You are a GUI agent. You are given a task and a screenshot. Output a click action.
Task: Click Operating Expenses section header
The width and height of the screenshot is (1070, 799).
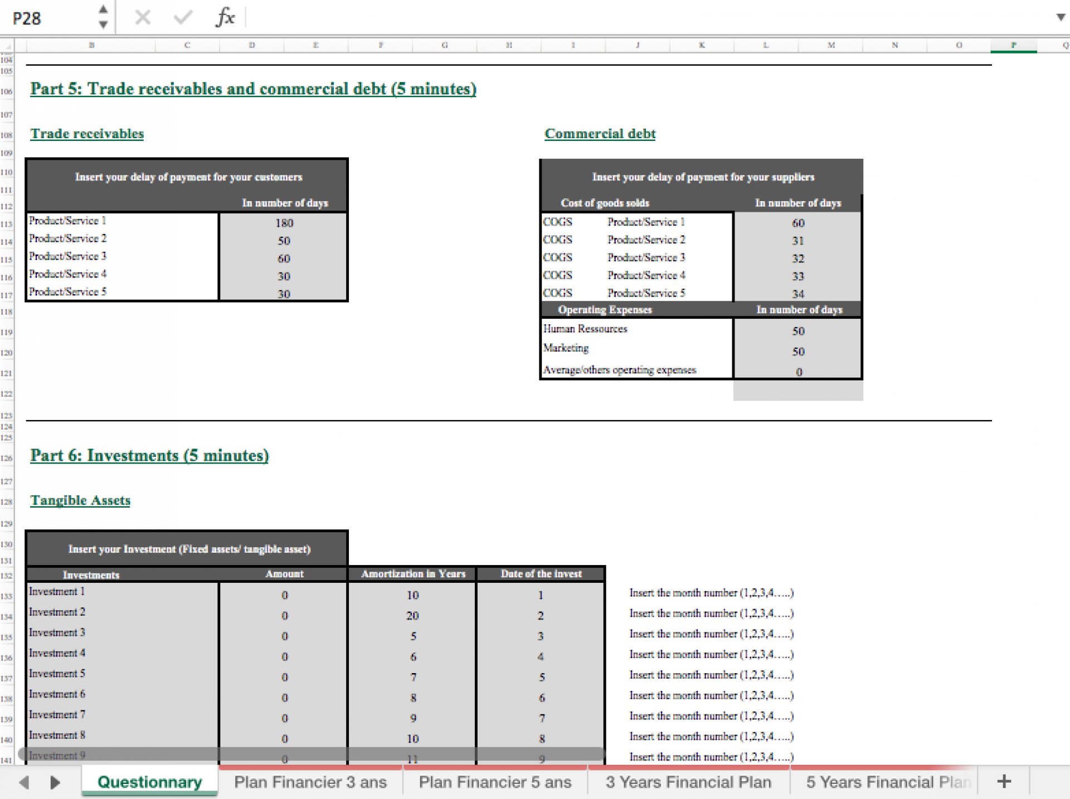[605, 310]
